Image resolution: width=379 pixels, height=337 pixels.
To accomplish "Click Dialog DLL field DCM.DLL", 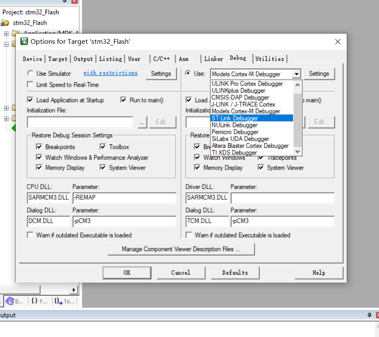I will click(x=48, y=221).
